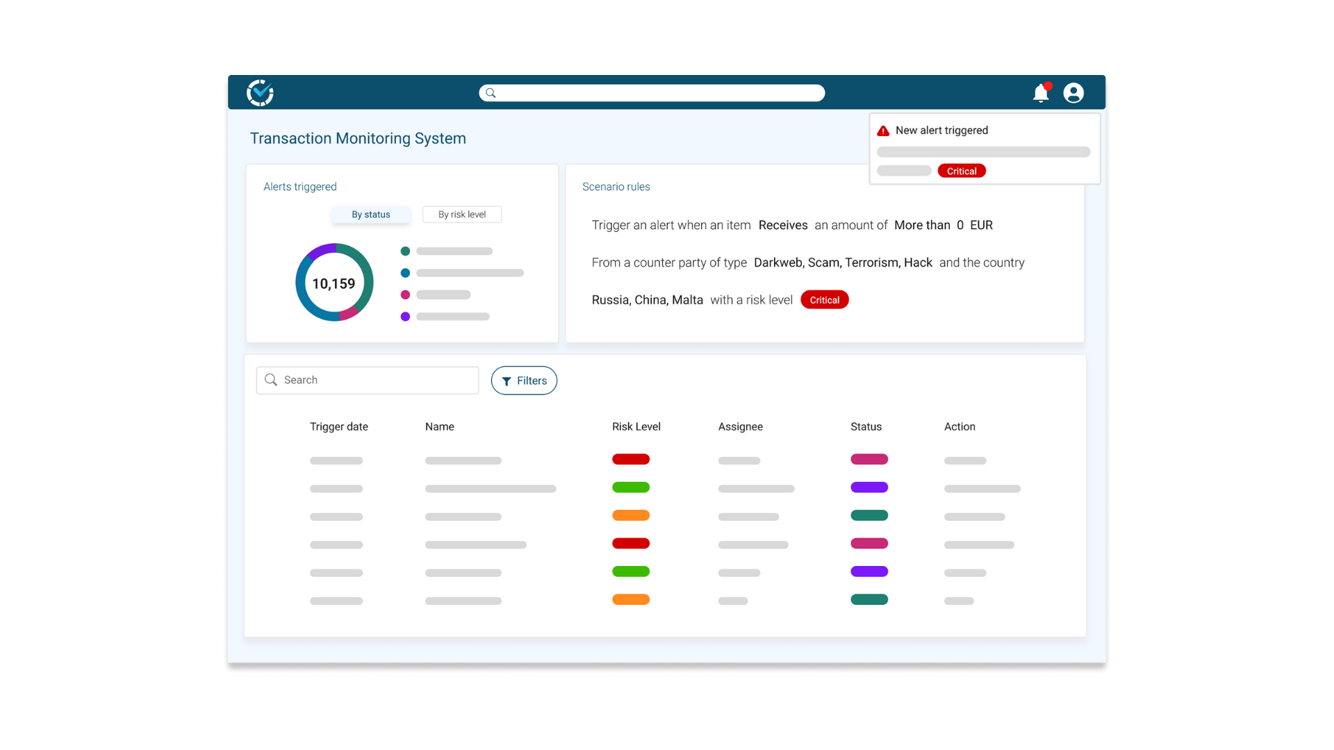Click the magnifier icon in the table search box
This screenshot has height=750, width=1334.
pos(271,380)
